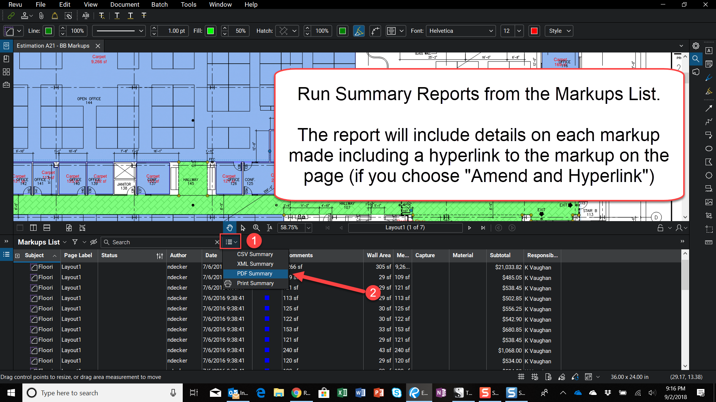This screenshot has height=402, width=716.
Task: Open the line style dropdown
Action: click(119, 31)
